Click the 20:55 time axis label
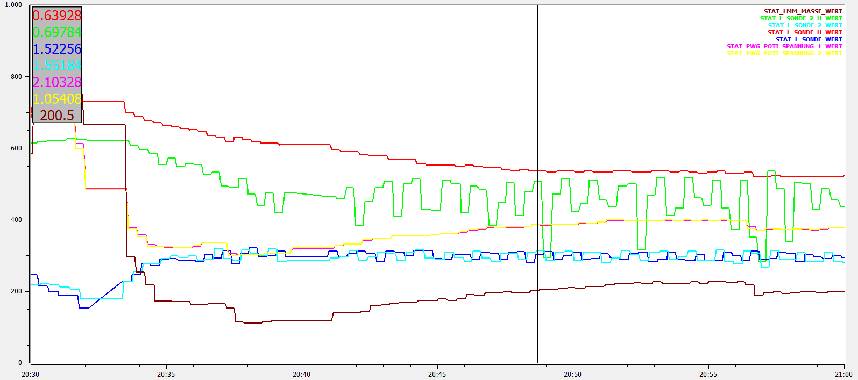 tap(708, 374)
